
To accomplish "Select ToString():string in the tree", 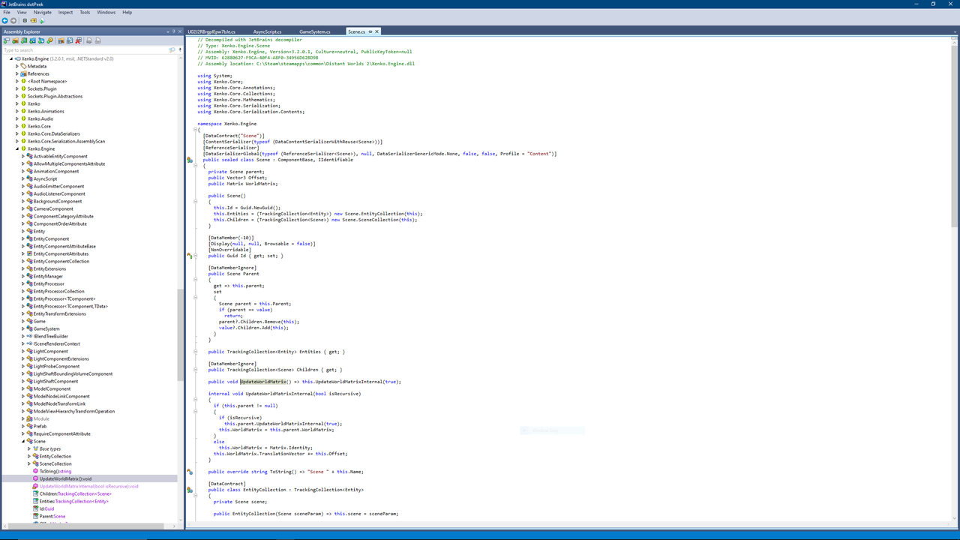I will 55,471.
